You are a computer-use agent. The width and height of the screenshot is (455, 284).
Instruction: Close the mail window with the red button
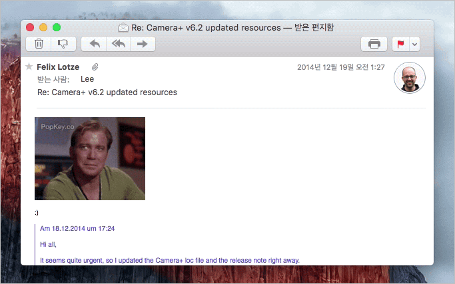(x=30, y=27)
